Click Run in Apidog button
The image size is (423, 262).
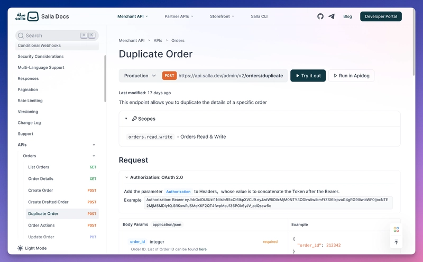click(351, 76)
